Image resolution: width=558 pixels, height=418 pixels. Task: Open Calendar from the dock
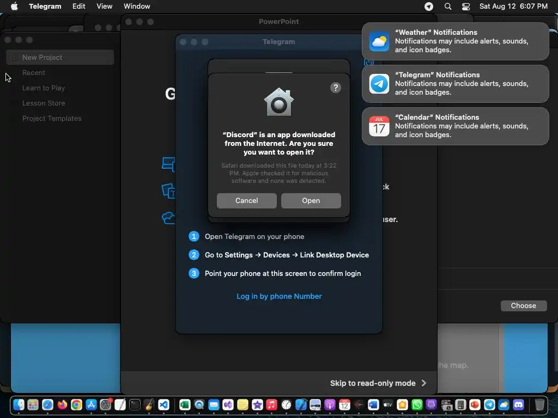tap(344, 404)
